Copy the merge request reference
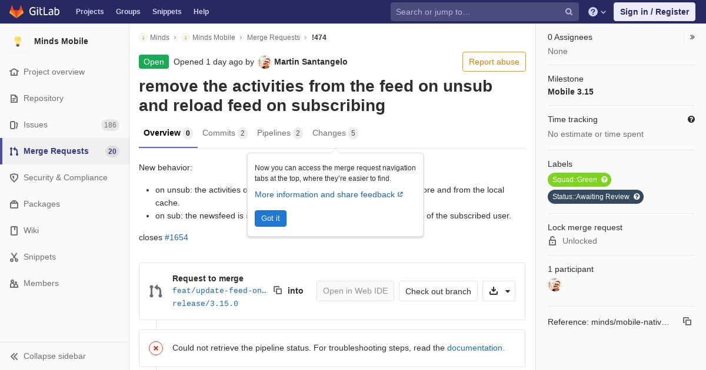The width and height of the screenshot is (706, 370). pyautogui.click(x=687, y=321)
